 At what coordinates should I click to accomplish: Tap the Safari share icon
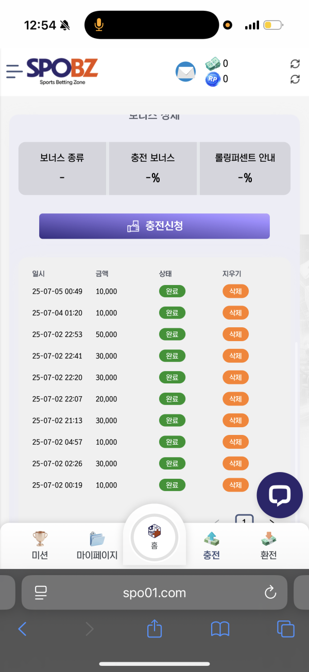[154, 629]
